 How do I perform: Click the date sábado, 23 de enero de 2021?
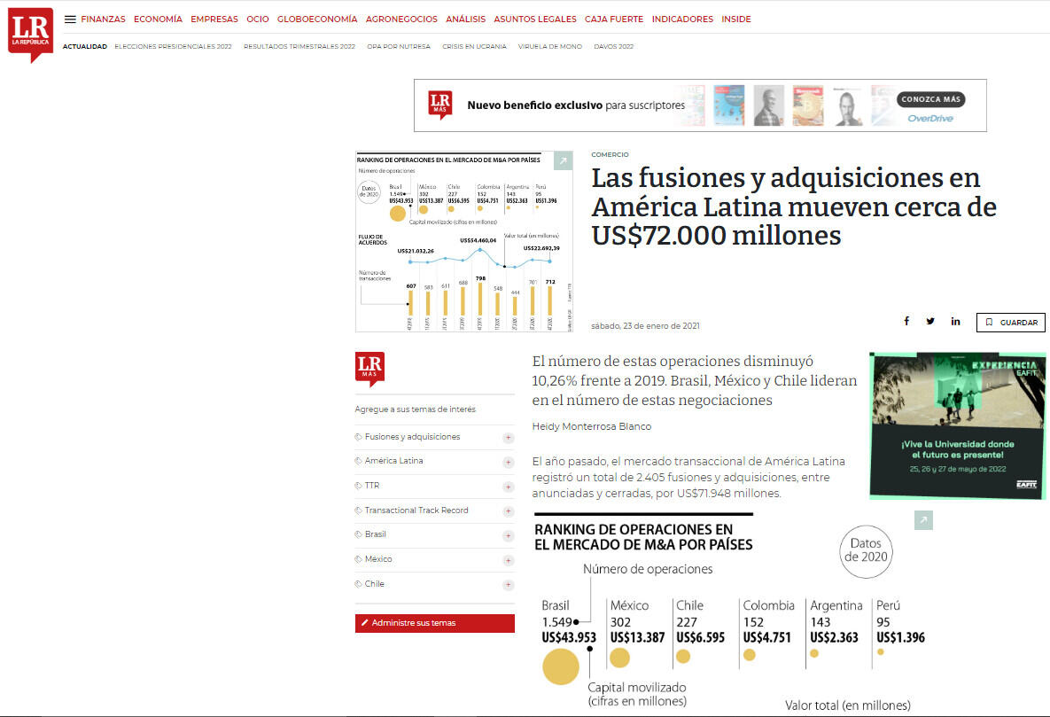pos(646,326)
